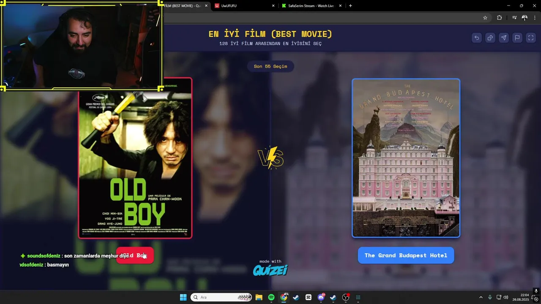The height and width of the screenshot is (304, 541).
Task: Open OBS Studio from the taskbar
Action: pyautogui.click(x=346, y=297)
